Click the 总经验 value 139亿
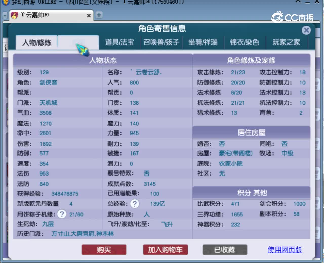Viewport: 324px width, 263px height. pyautogui.click(x=157, y=204)
